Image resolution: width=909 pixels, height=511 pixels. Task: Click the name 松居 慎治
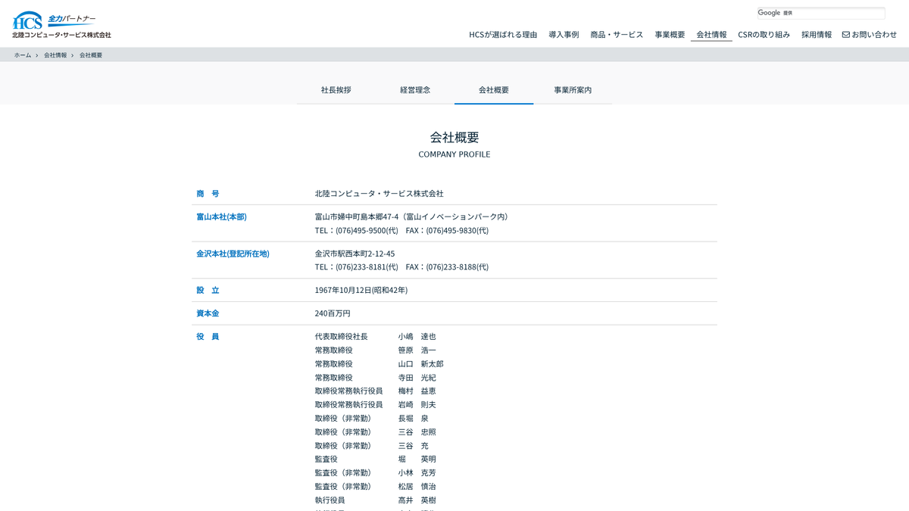pyautogui.click(x=417, y=486)
